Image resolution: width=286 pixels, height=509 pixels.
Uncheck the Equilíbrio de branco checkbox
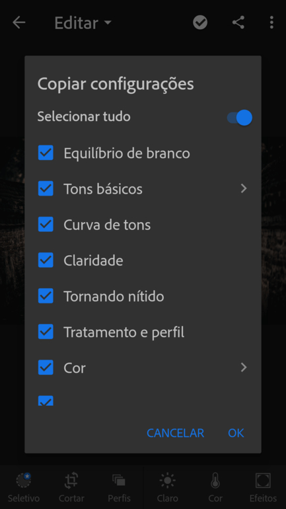coord(46,153)
